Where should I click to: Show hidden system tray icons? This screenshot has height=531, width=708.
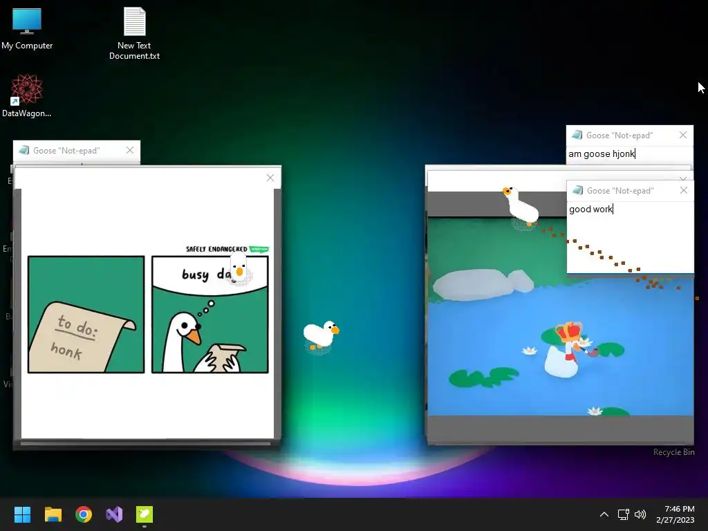point(604,514)
